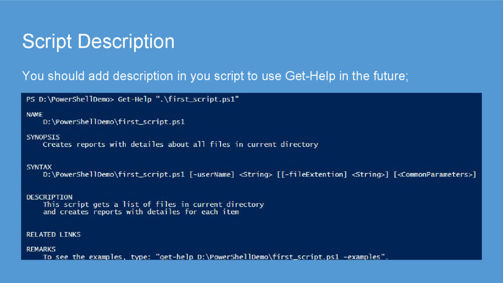Click the DESCRIPTION heading
Viewport: 503px width, 283px height.
(x=49, y=197)
